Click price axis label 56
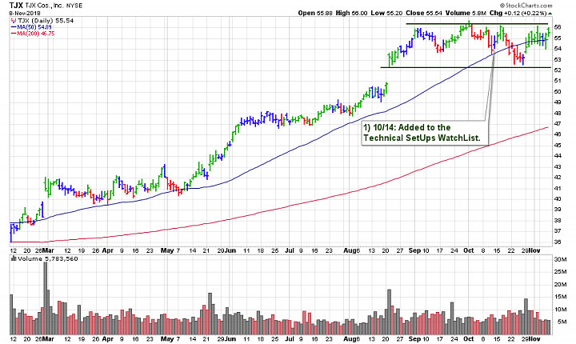This screenshot has width=576, height=344. click(x=558, y=27)
